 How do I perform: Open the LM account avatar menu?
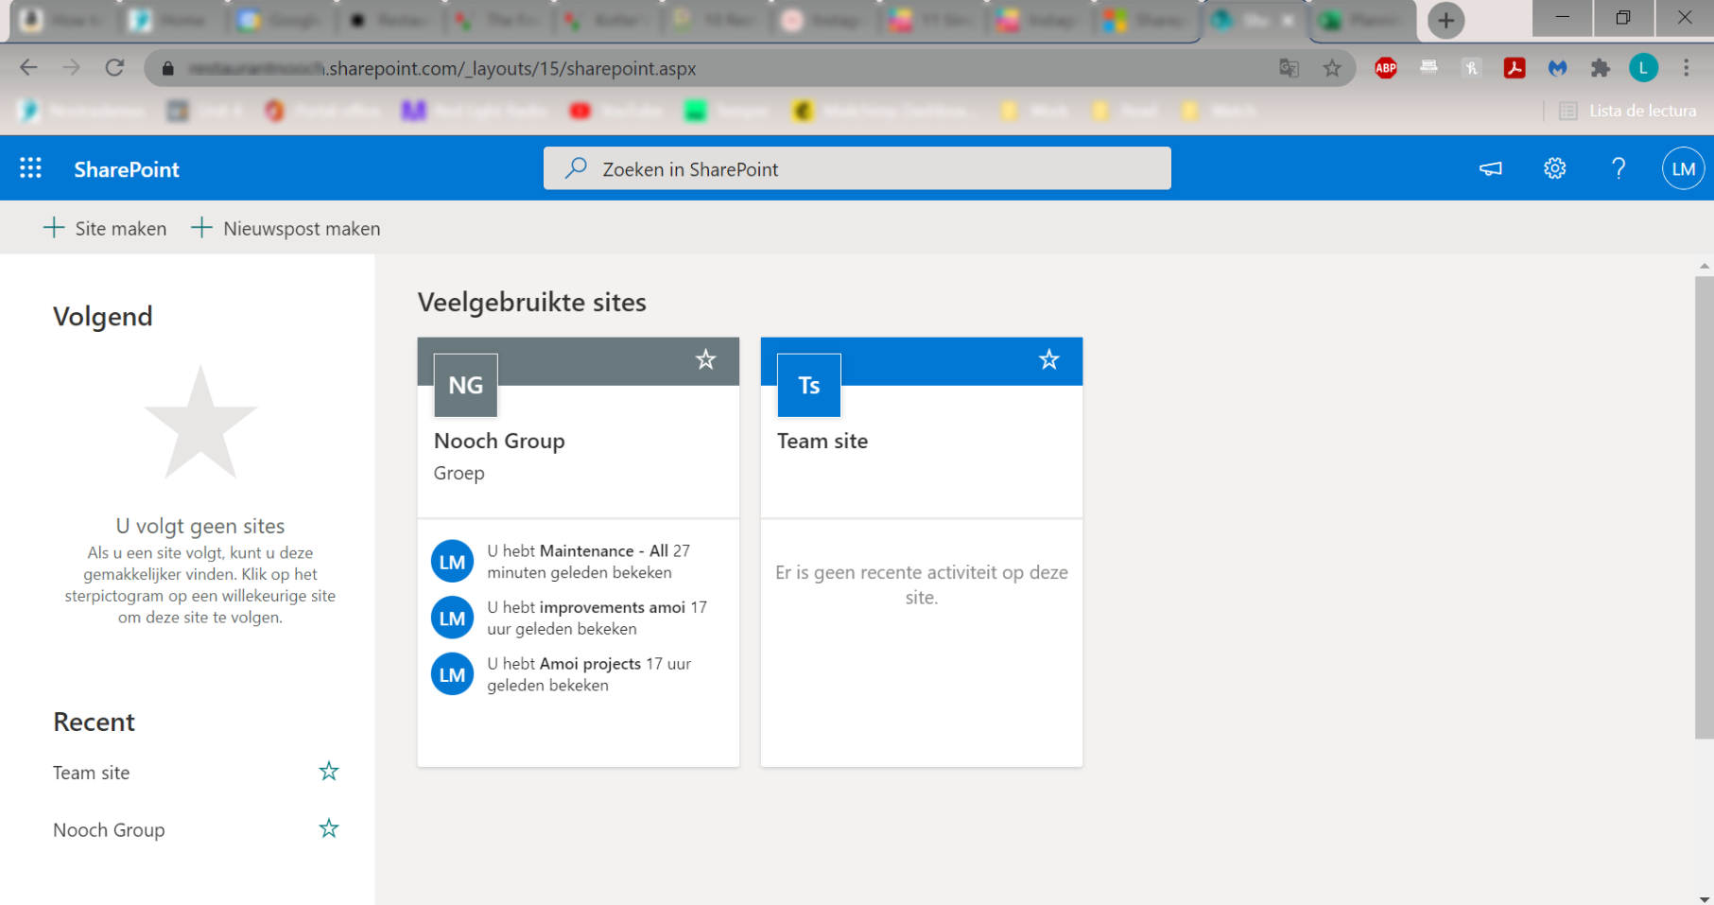1683,168
